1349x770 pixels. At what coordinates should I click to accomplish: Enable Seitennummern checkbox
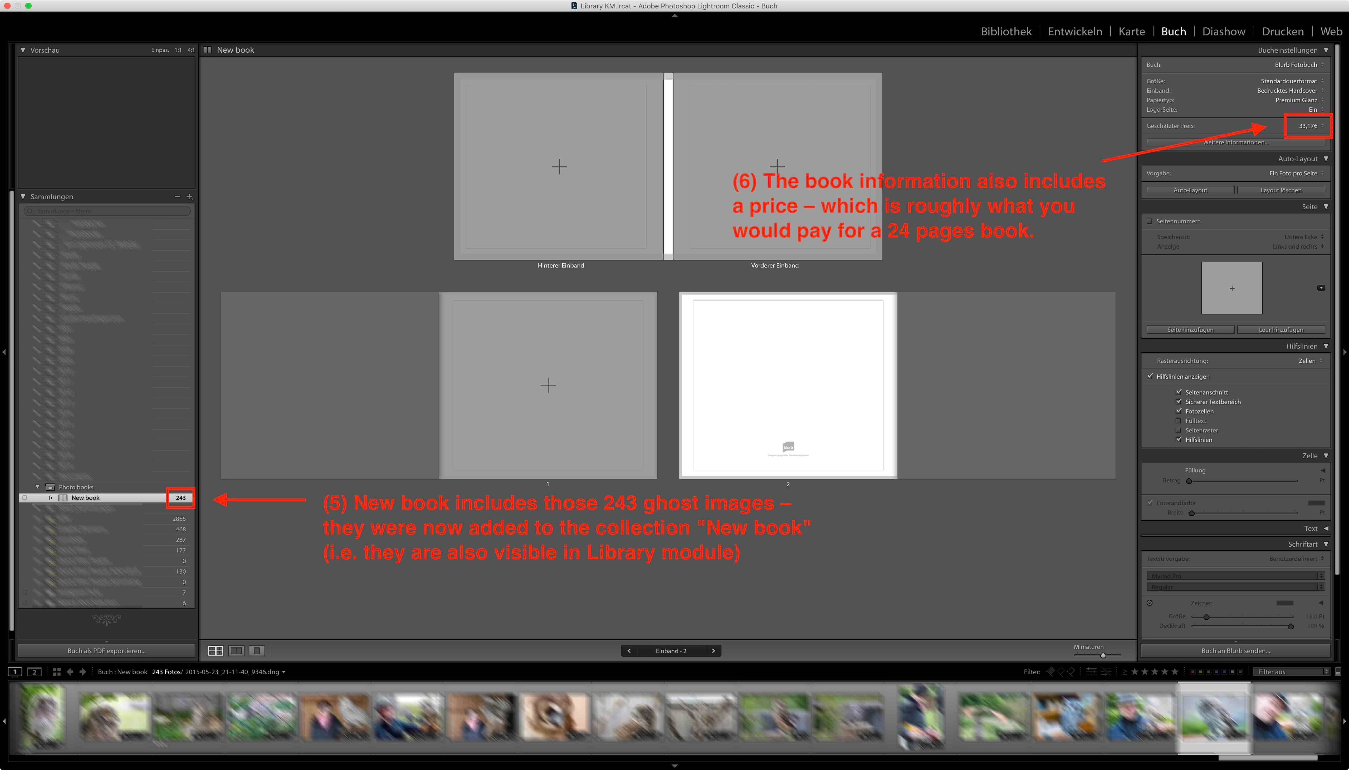1150,221
